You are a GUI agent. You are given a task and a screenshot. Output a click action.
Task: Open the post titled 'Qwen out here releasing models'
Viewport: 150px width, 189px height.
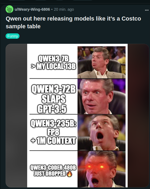point(73,22)
